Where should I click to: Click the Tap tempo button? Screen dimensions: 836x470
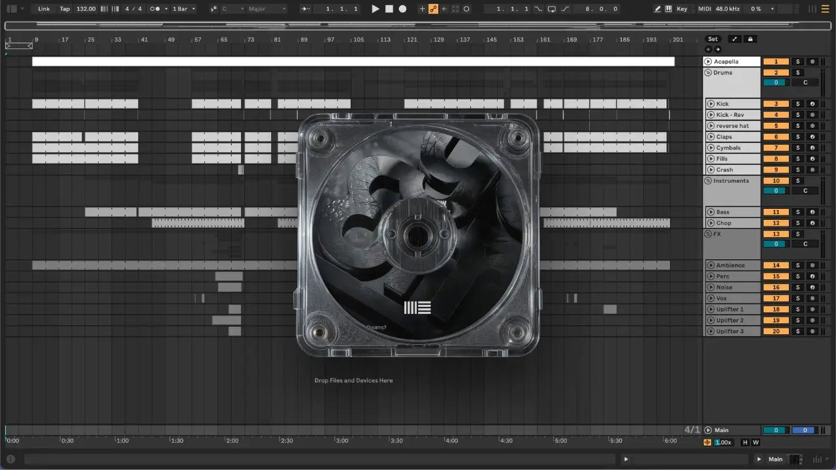65,9
